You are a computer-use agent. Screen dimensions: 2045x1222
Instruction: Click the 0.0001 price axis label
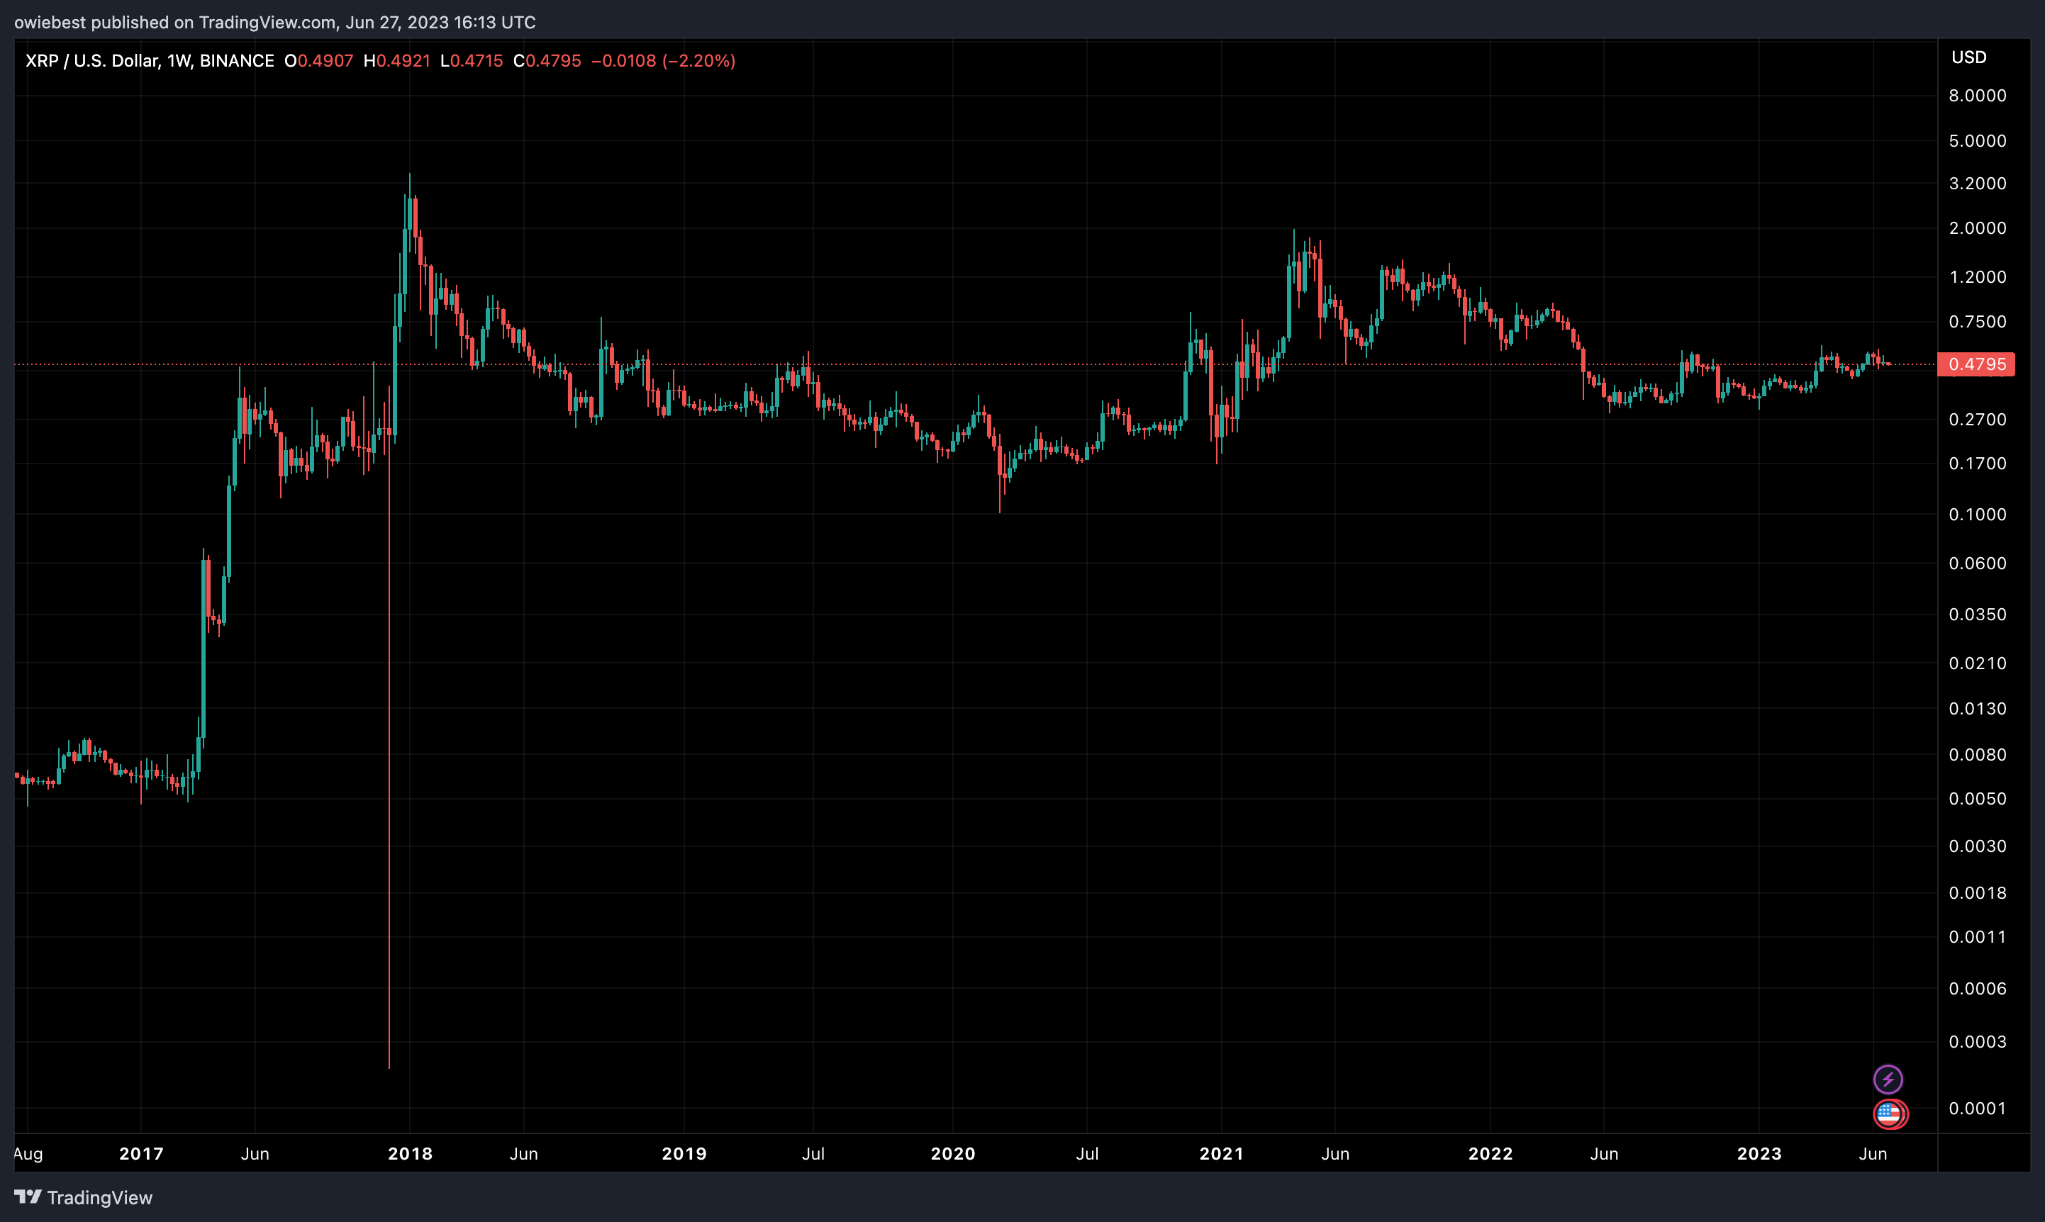coord(1977,1109)
